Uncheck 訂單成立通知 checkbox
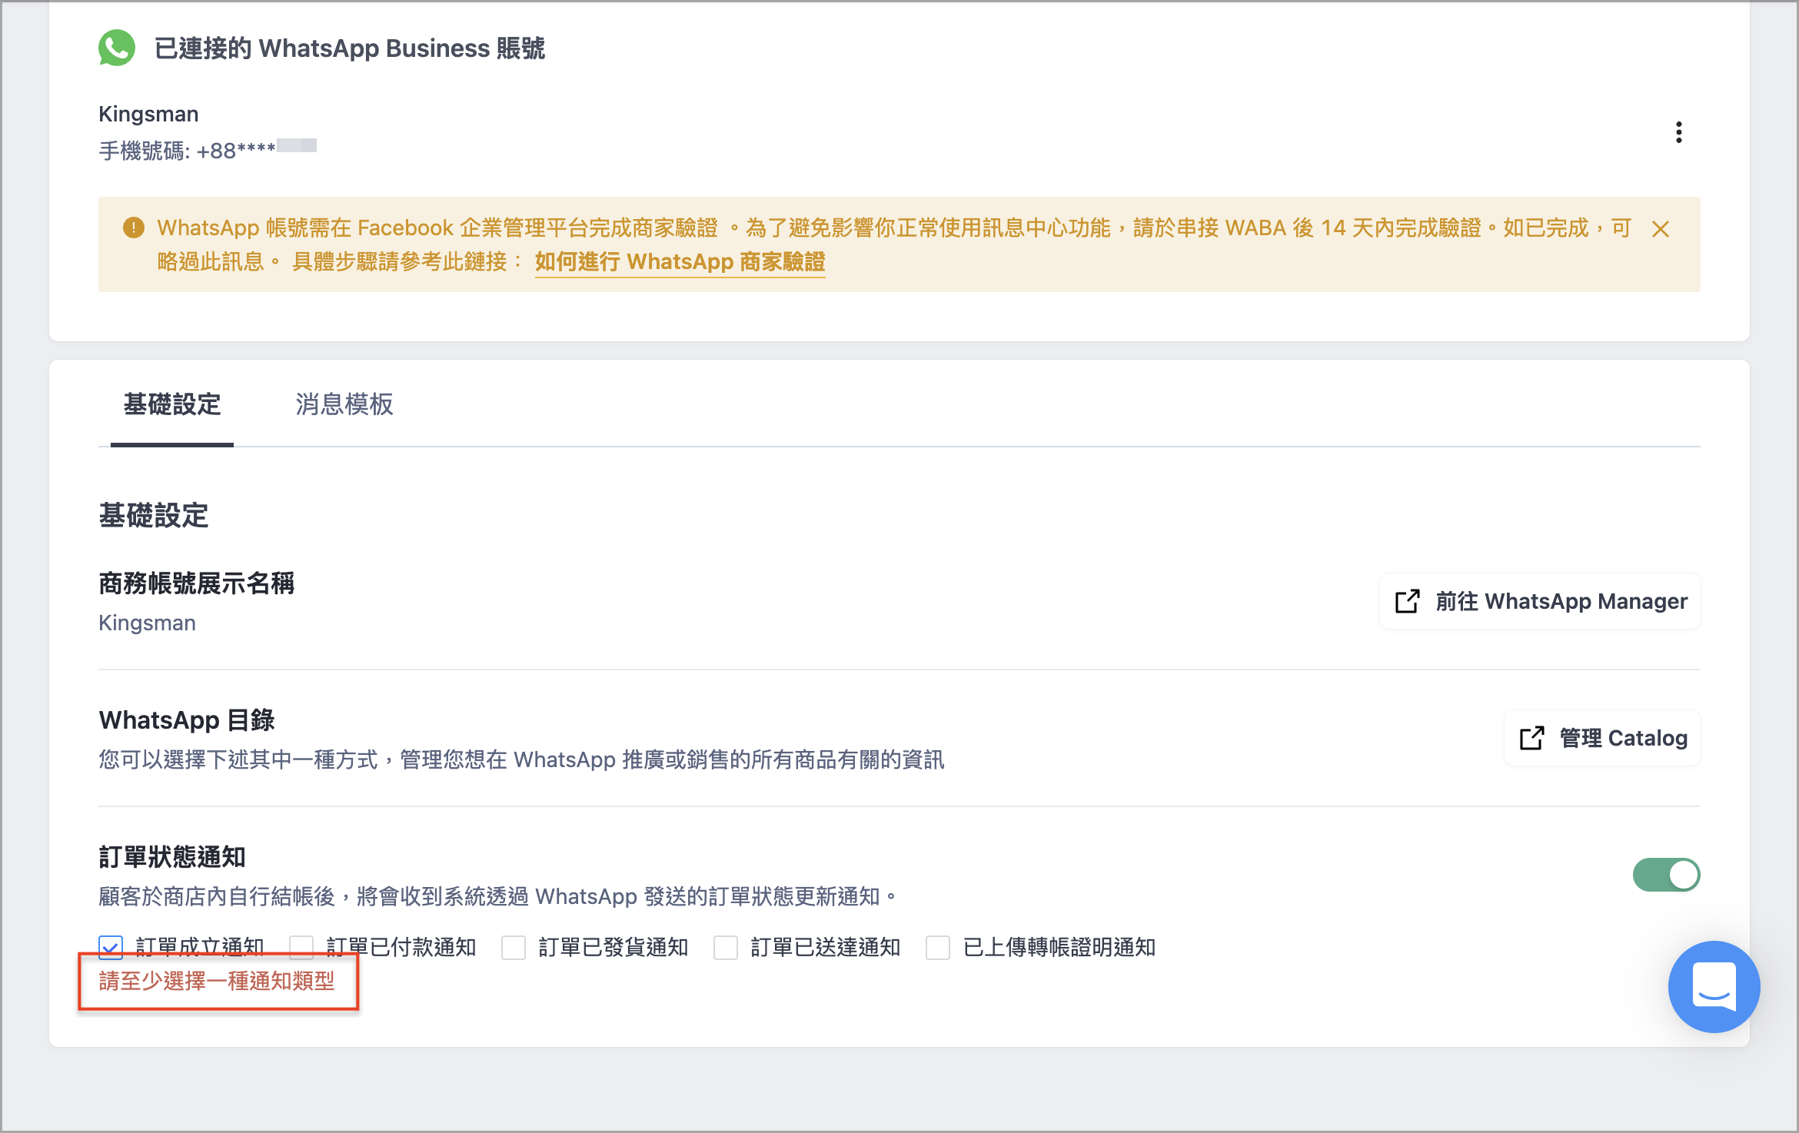Viewport: 1799px width, 1133px height. [111, 947]
